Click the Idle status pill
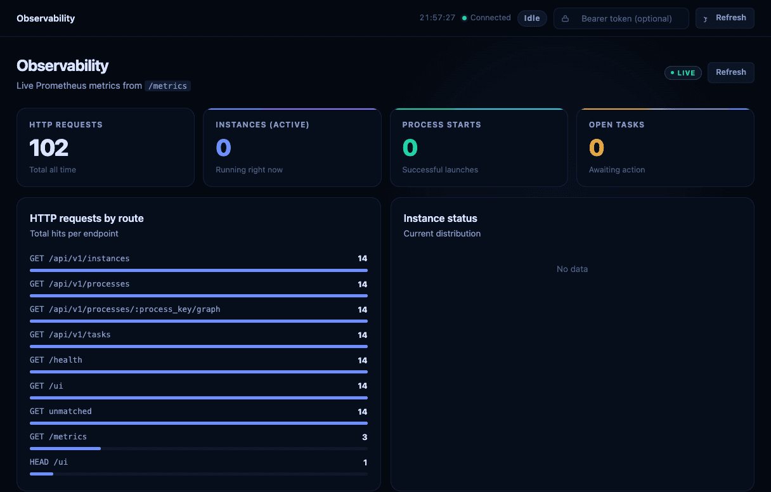This screenshot has height=492, width=771. (532, 18)
